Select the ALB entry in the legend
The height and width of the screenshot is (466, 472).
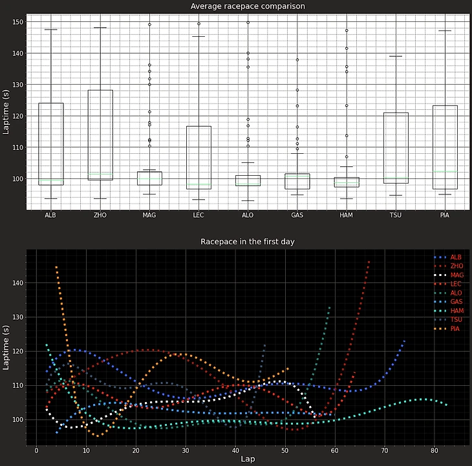[456, 257]
